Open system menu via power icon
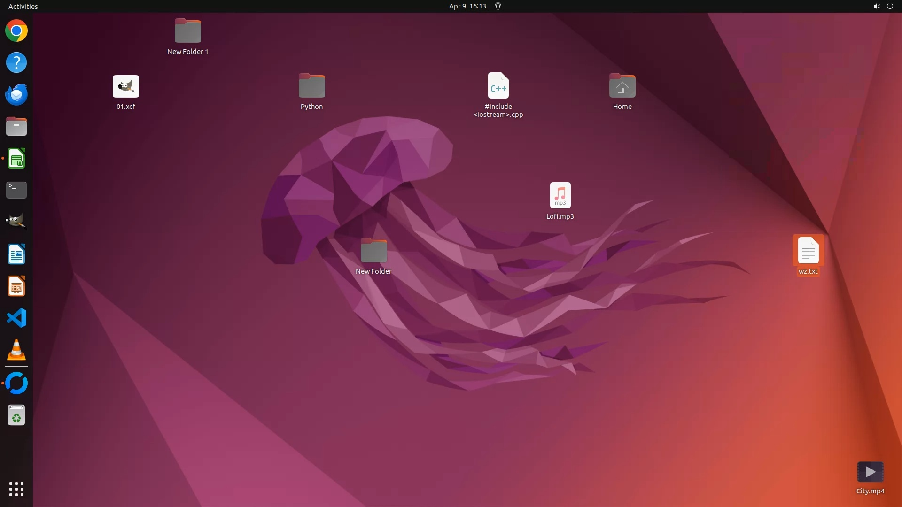Image resolution: width=902 pixels, height=507 pixels. click(890, 6)
